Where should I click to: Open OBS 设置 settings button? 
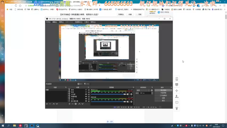[x=163, y=98]
